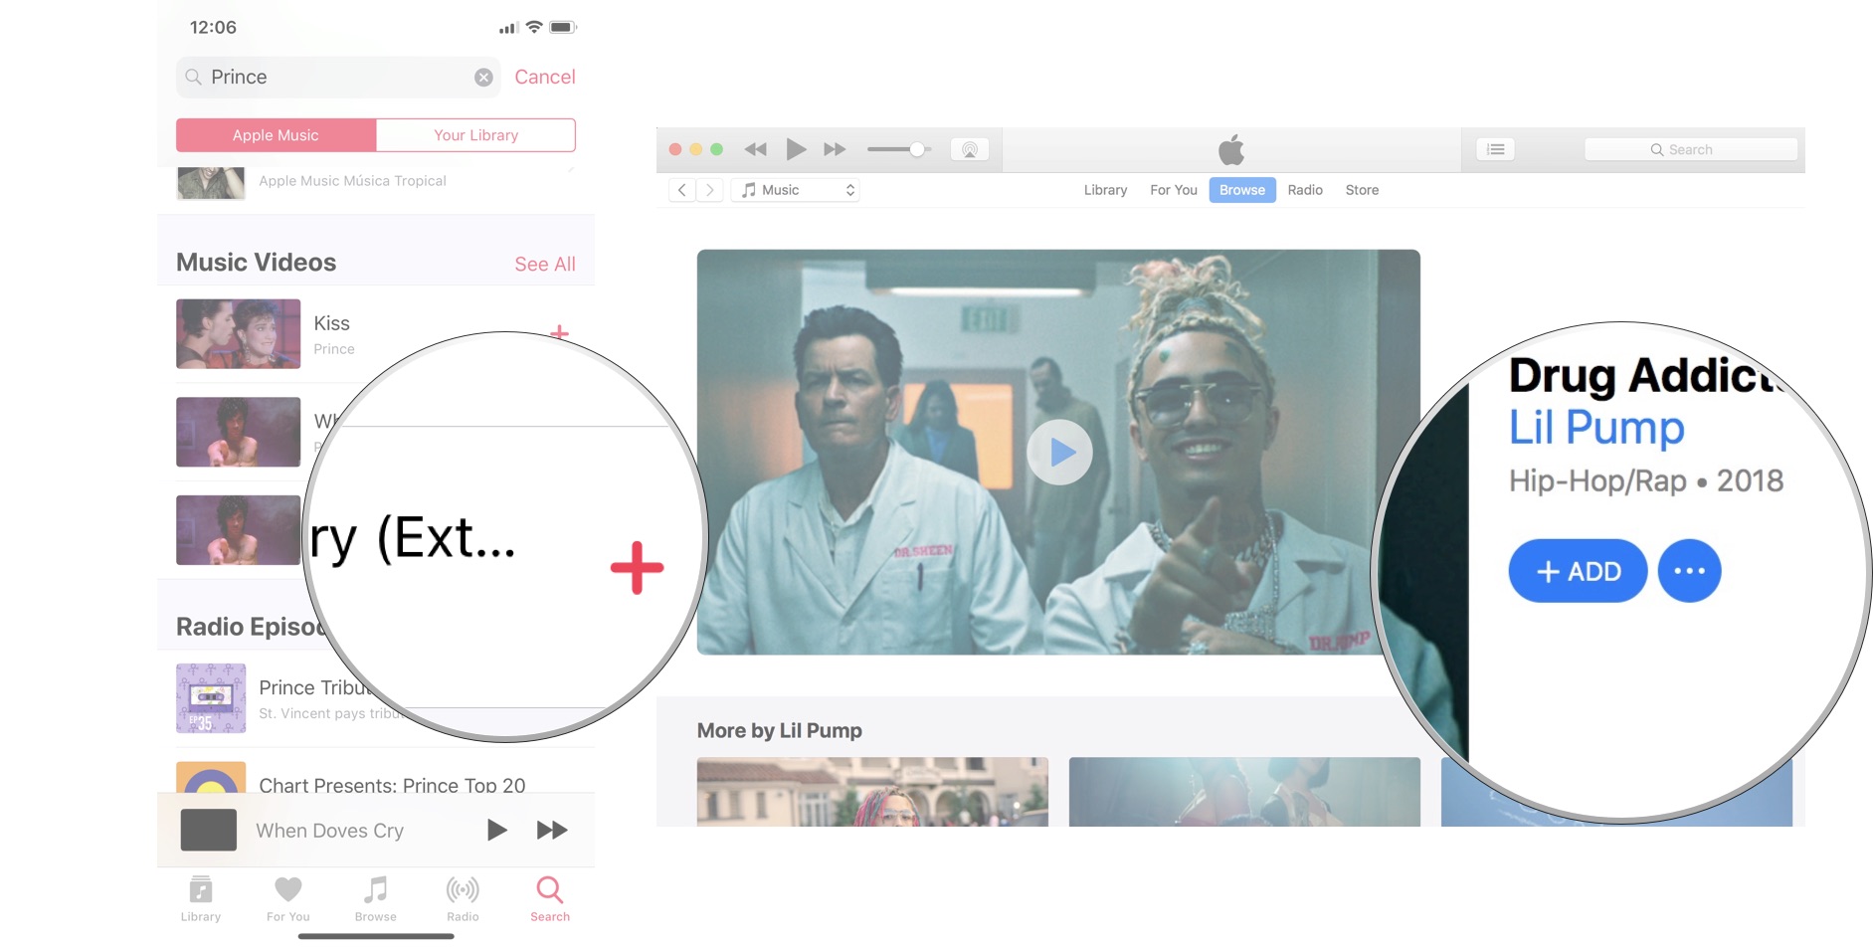Open the Library tab on the phone
The width and height of the screenshot is (1873, 949).
pyautogui.click(x=201, y=898)
